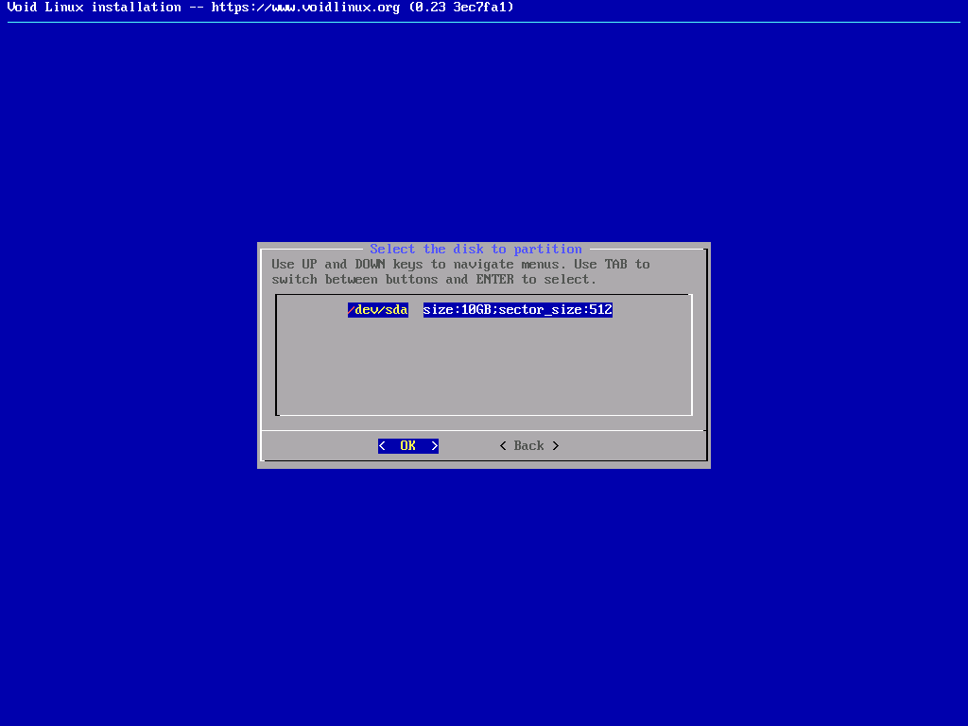Click the red slash hotkey in /dev/sda
968x726 pixels.
point(352,310)
